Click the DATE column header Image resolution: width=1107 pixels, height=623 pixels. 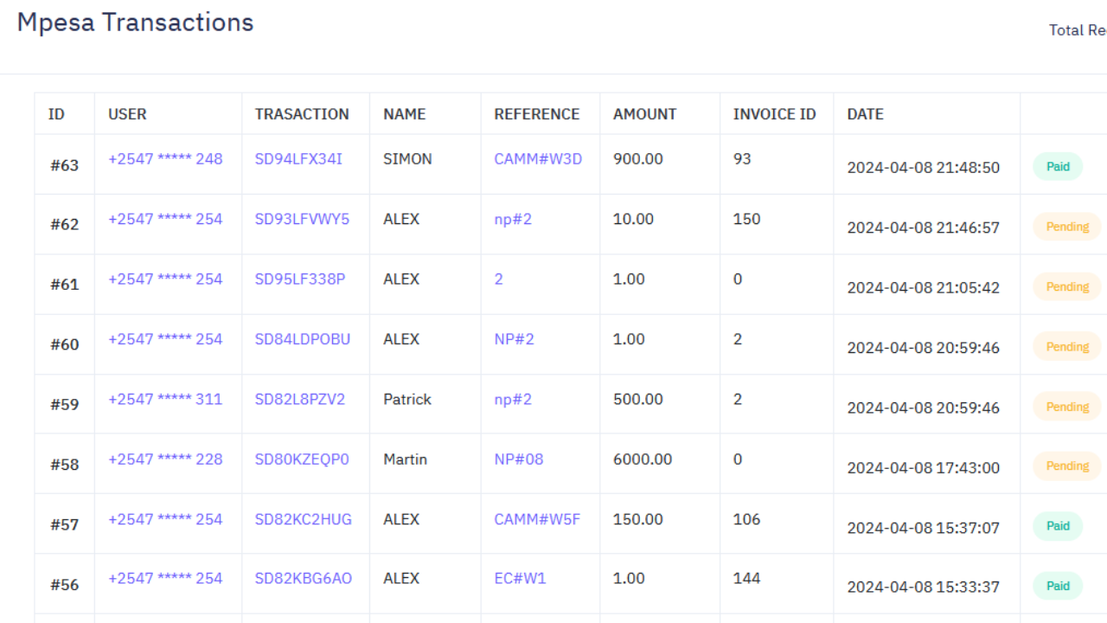click(x=866, y=114)
